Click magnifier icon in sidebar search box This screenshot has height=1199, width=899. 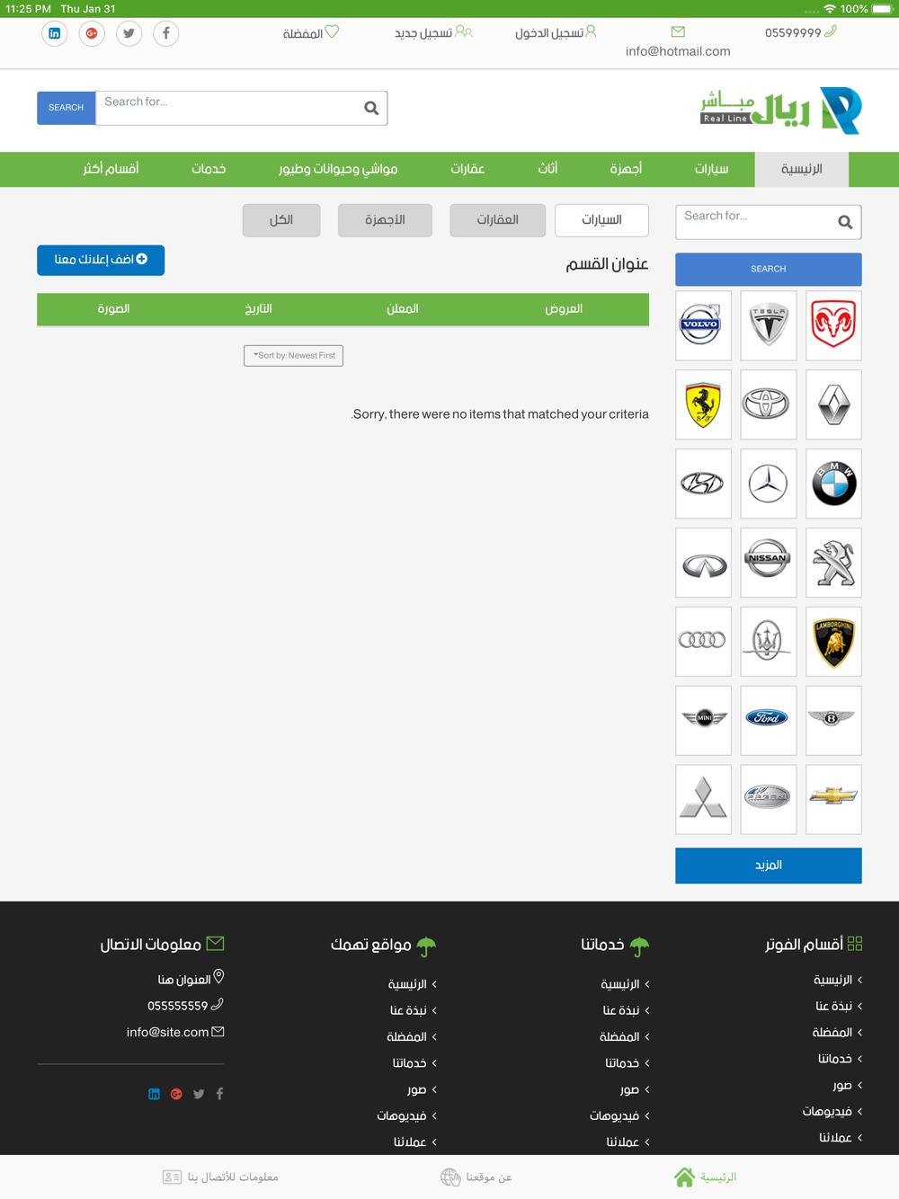tap(845, 222)
